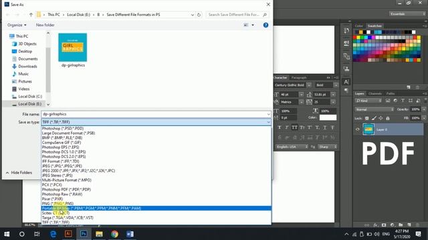Select Downloads in the navigation tree

point(27,67)
